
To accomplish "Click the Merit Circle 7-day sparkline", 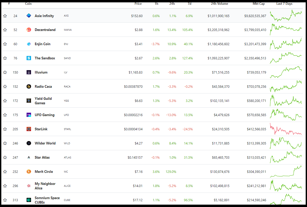I will [x=286, y=172].
